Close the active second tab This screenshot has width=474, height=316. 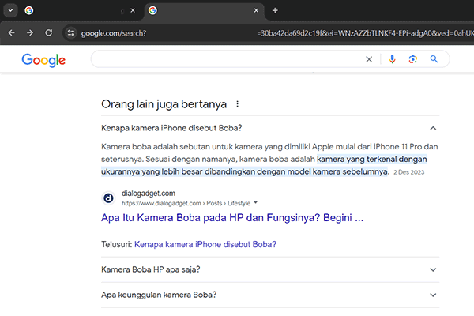pos(256,10)
